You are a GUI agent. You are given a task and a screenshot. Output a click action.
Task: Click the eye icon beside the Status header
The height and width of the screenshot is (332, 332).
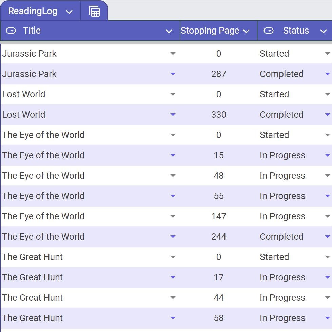268,31
